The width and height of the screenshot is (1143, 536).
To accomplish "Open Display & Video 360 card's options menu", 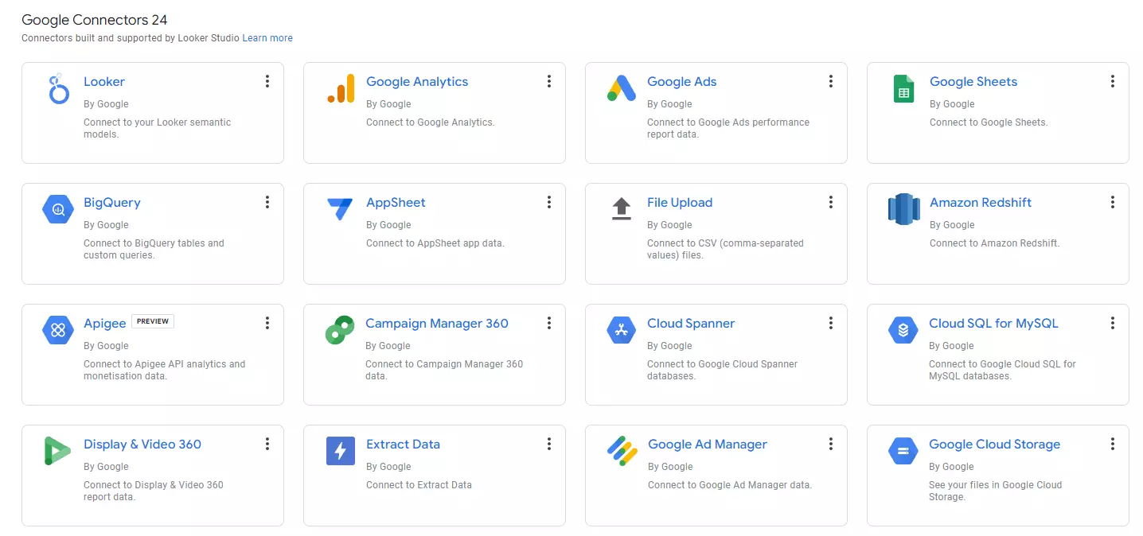I will coord(267,444).
